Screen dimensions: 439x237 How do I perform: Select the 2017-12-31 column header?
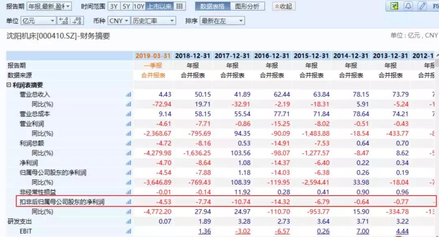point(232,56)
